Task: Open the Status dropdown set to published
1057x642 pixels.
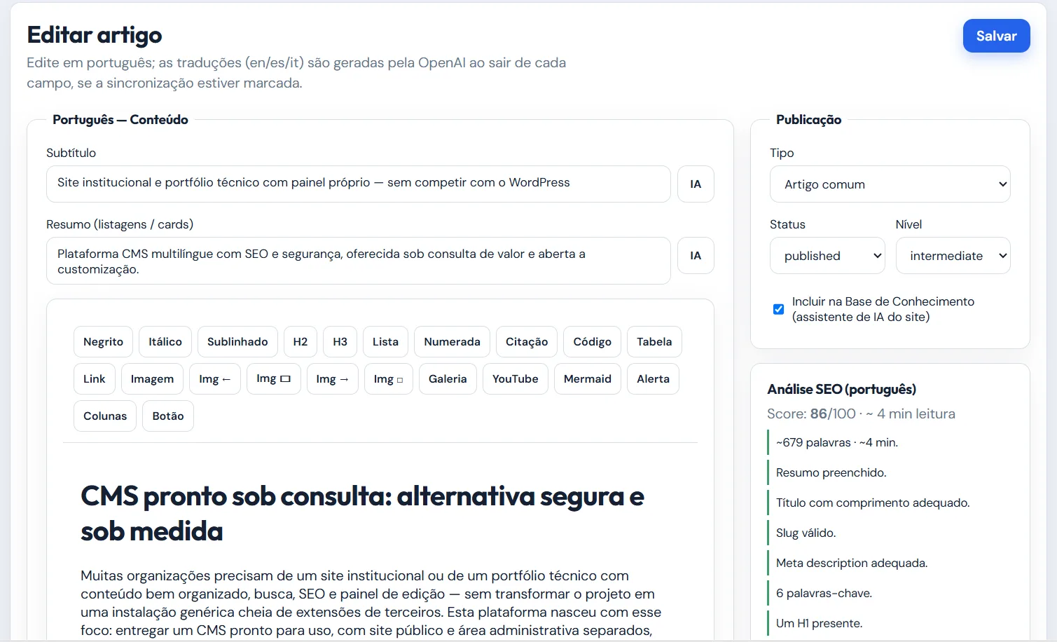Action: point(827,256)
